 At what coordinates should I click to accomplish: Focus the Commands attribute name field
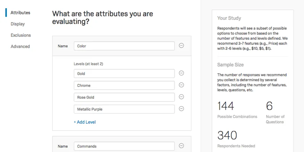[124, 146]
